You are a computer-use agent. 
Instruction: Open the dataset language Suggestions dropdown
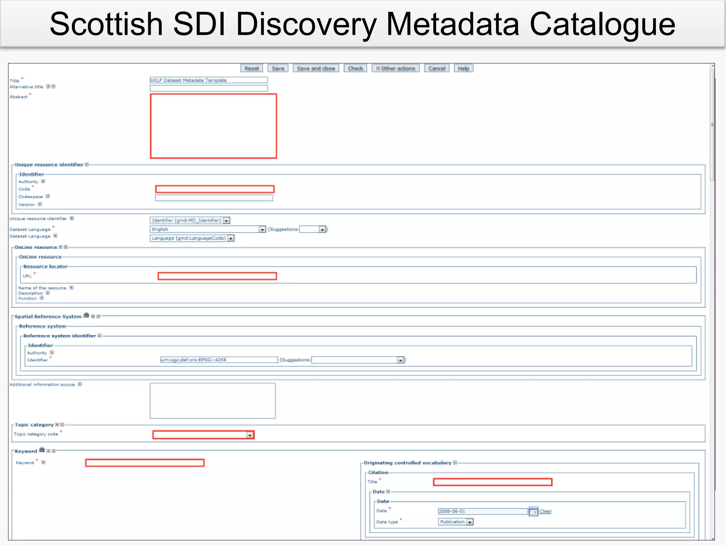313,230
